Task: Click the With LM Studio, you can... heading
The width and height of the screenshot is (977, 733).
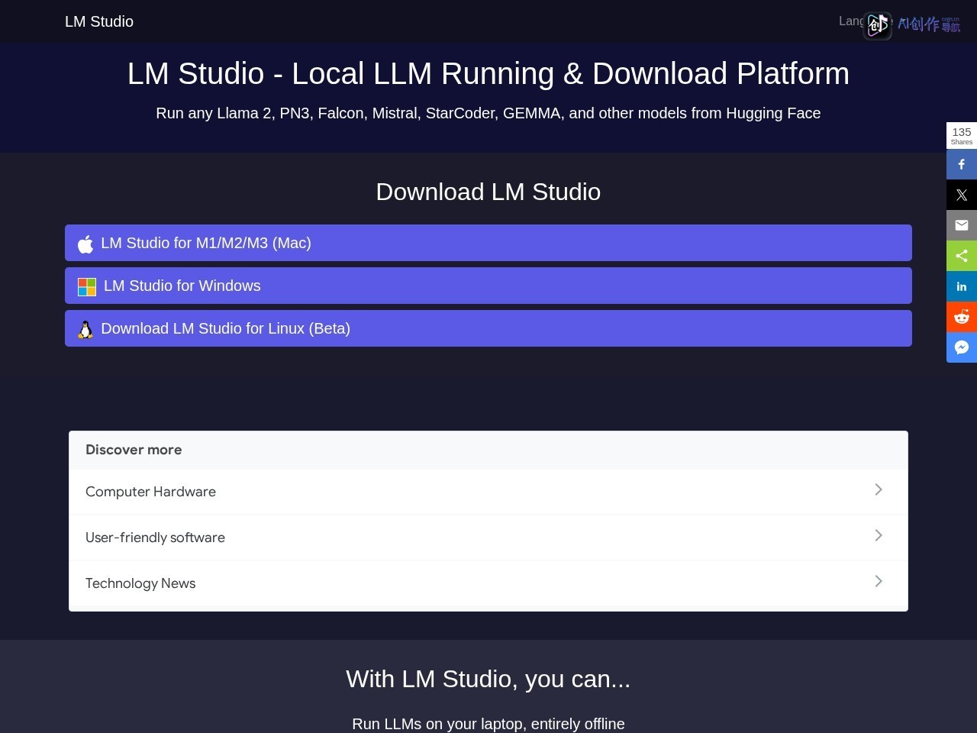Action: pyautogui.click(x=488, y=679)
